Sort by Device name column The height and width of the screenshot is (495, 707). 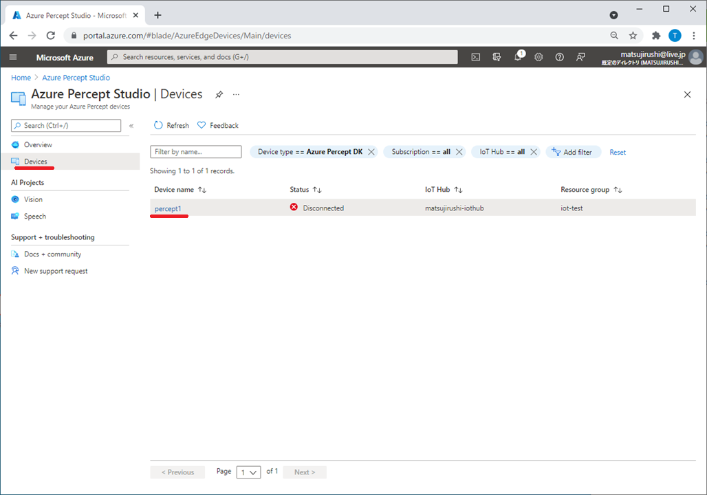point(180,190)
